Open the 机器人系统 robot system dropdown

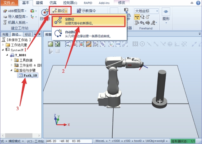(16, 22)
